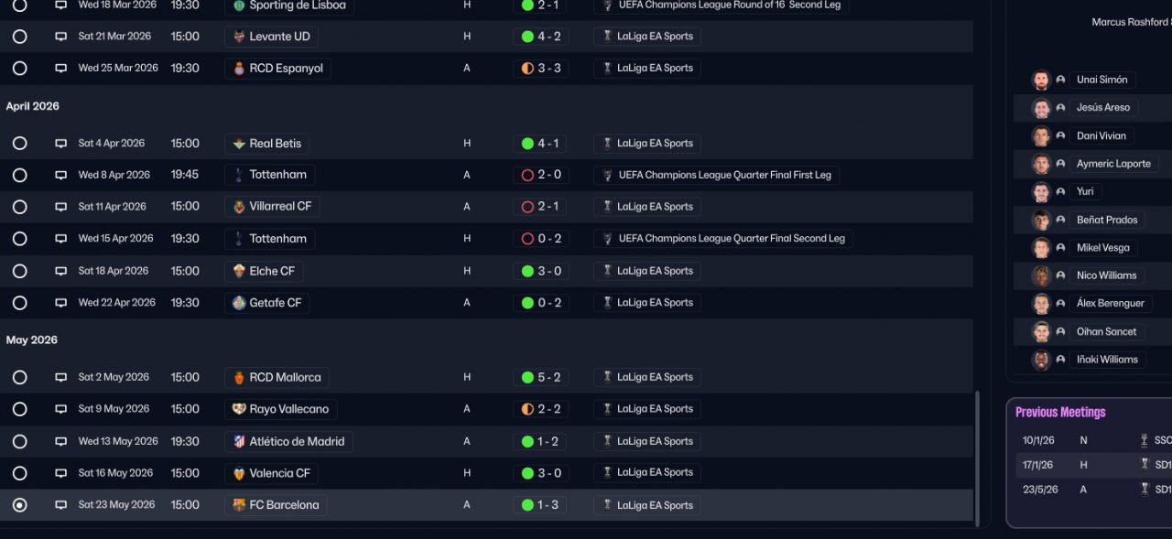Image resolution: width=1172 pixels, height=539 pixels.
Task: Click the TV icon next to Wed 13 May 2026
Action: pos(61,441)
